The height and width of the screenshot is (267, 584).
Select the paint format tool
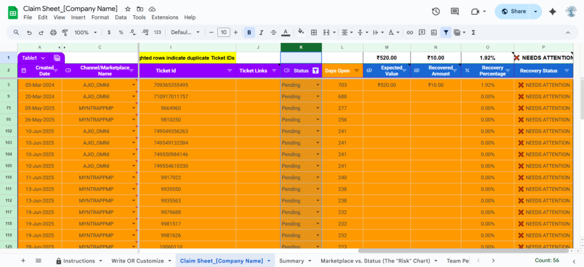(66, 33)
